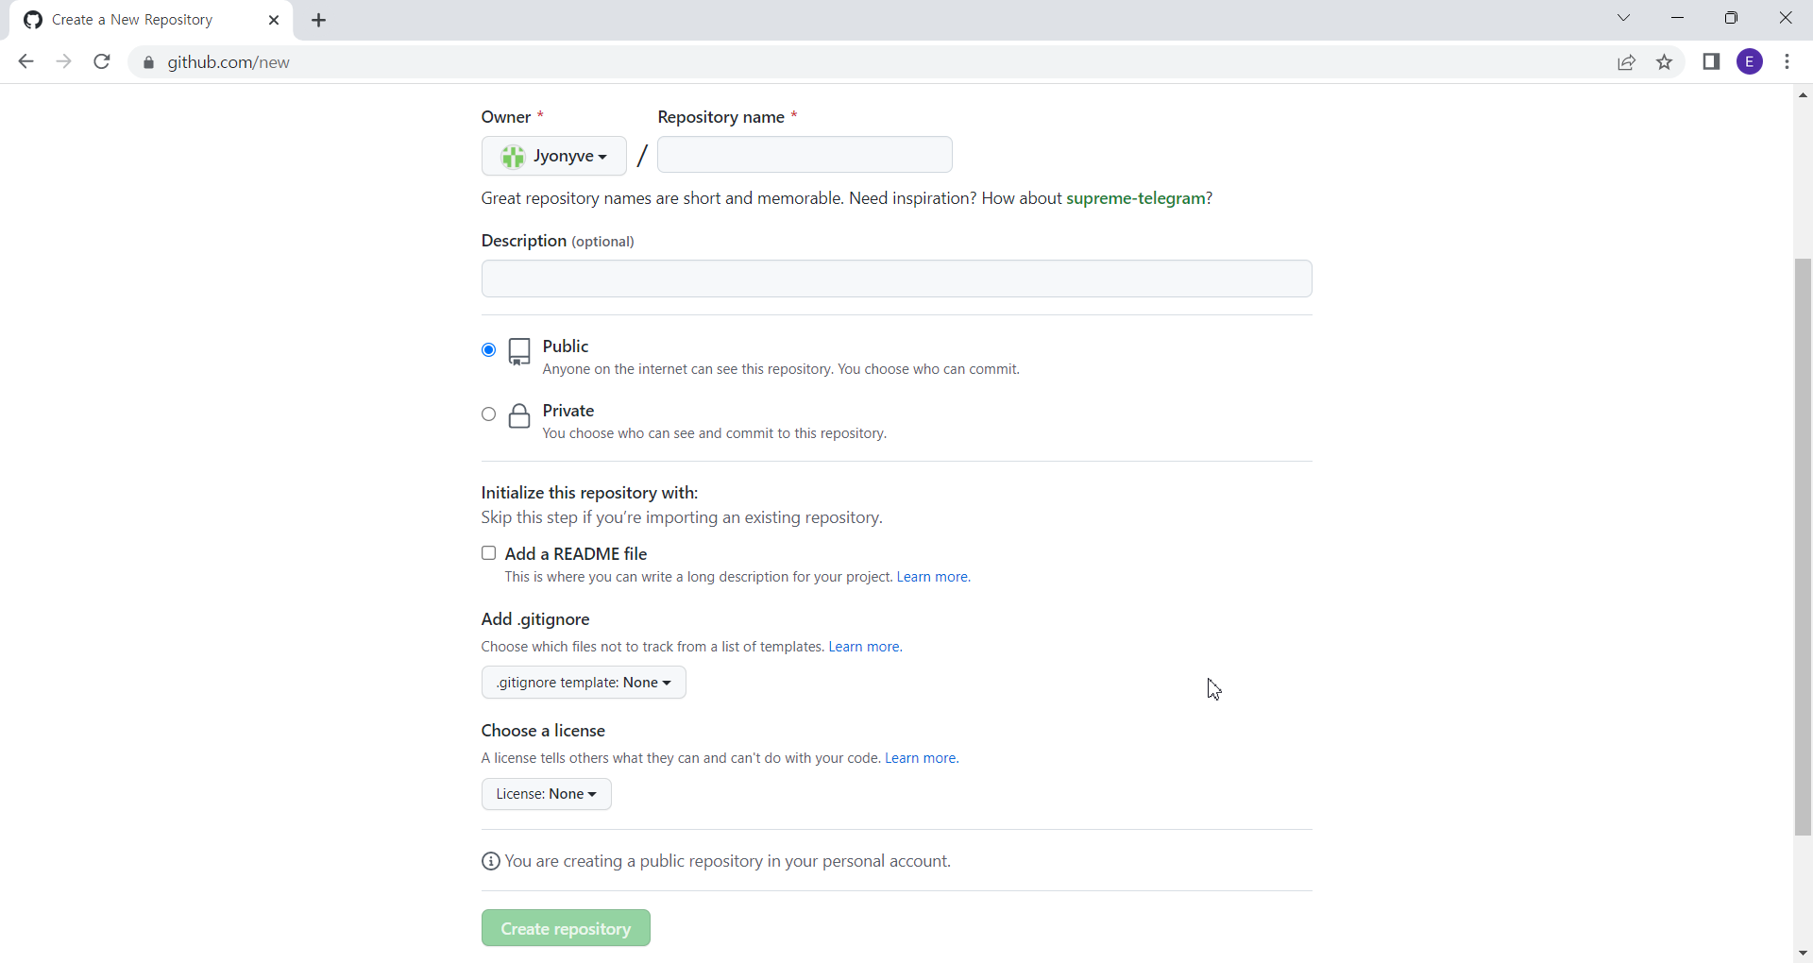Click the scrollbar up arrow

pyautogui.click(x=1803, y=95)
